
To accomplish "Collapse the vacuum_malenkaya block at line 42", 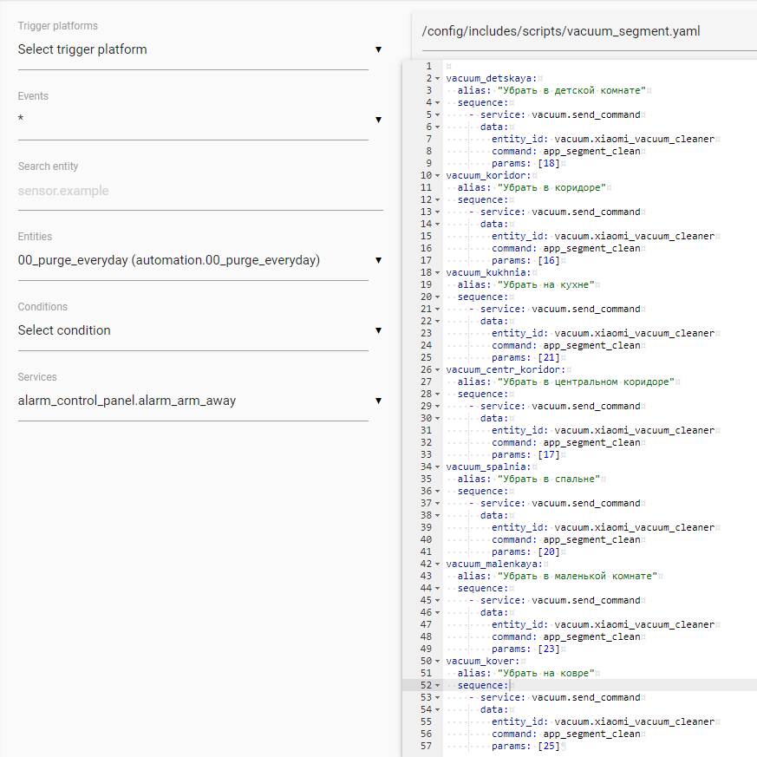I will 437,564.
